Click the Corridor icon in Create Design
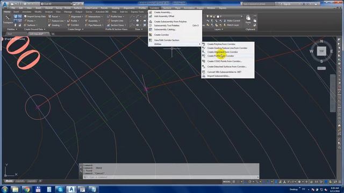344x193 pixels. click(x=68, y=25)
